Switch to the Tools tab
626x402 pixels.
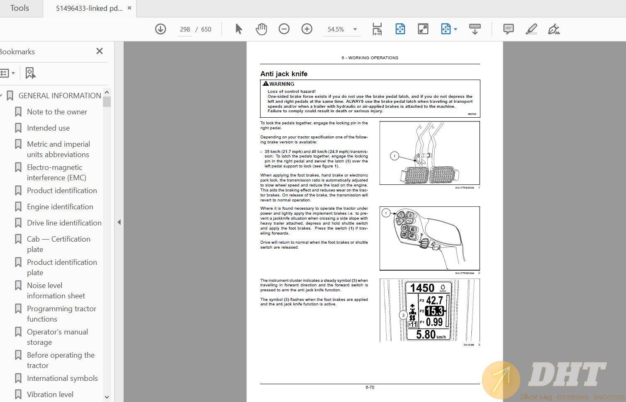(19, 8)
